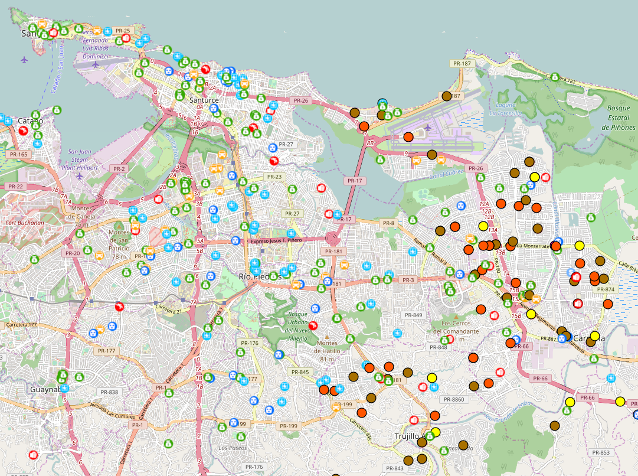
Task: Click the green money-bag marker beside the Carolina PR-26 label
Action: point(480,178)
